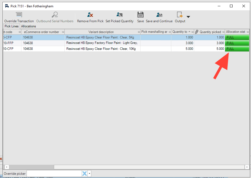Click the Save floppy disk icon

pos(140,15)
